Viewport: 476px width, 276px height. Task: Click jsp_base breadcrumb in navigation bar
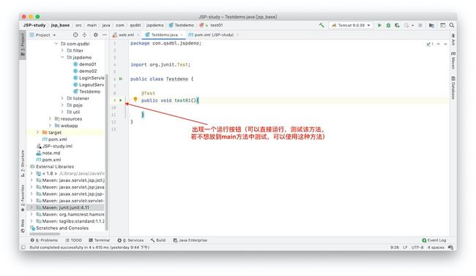coord(60,25)
